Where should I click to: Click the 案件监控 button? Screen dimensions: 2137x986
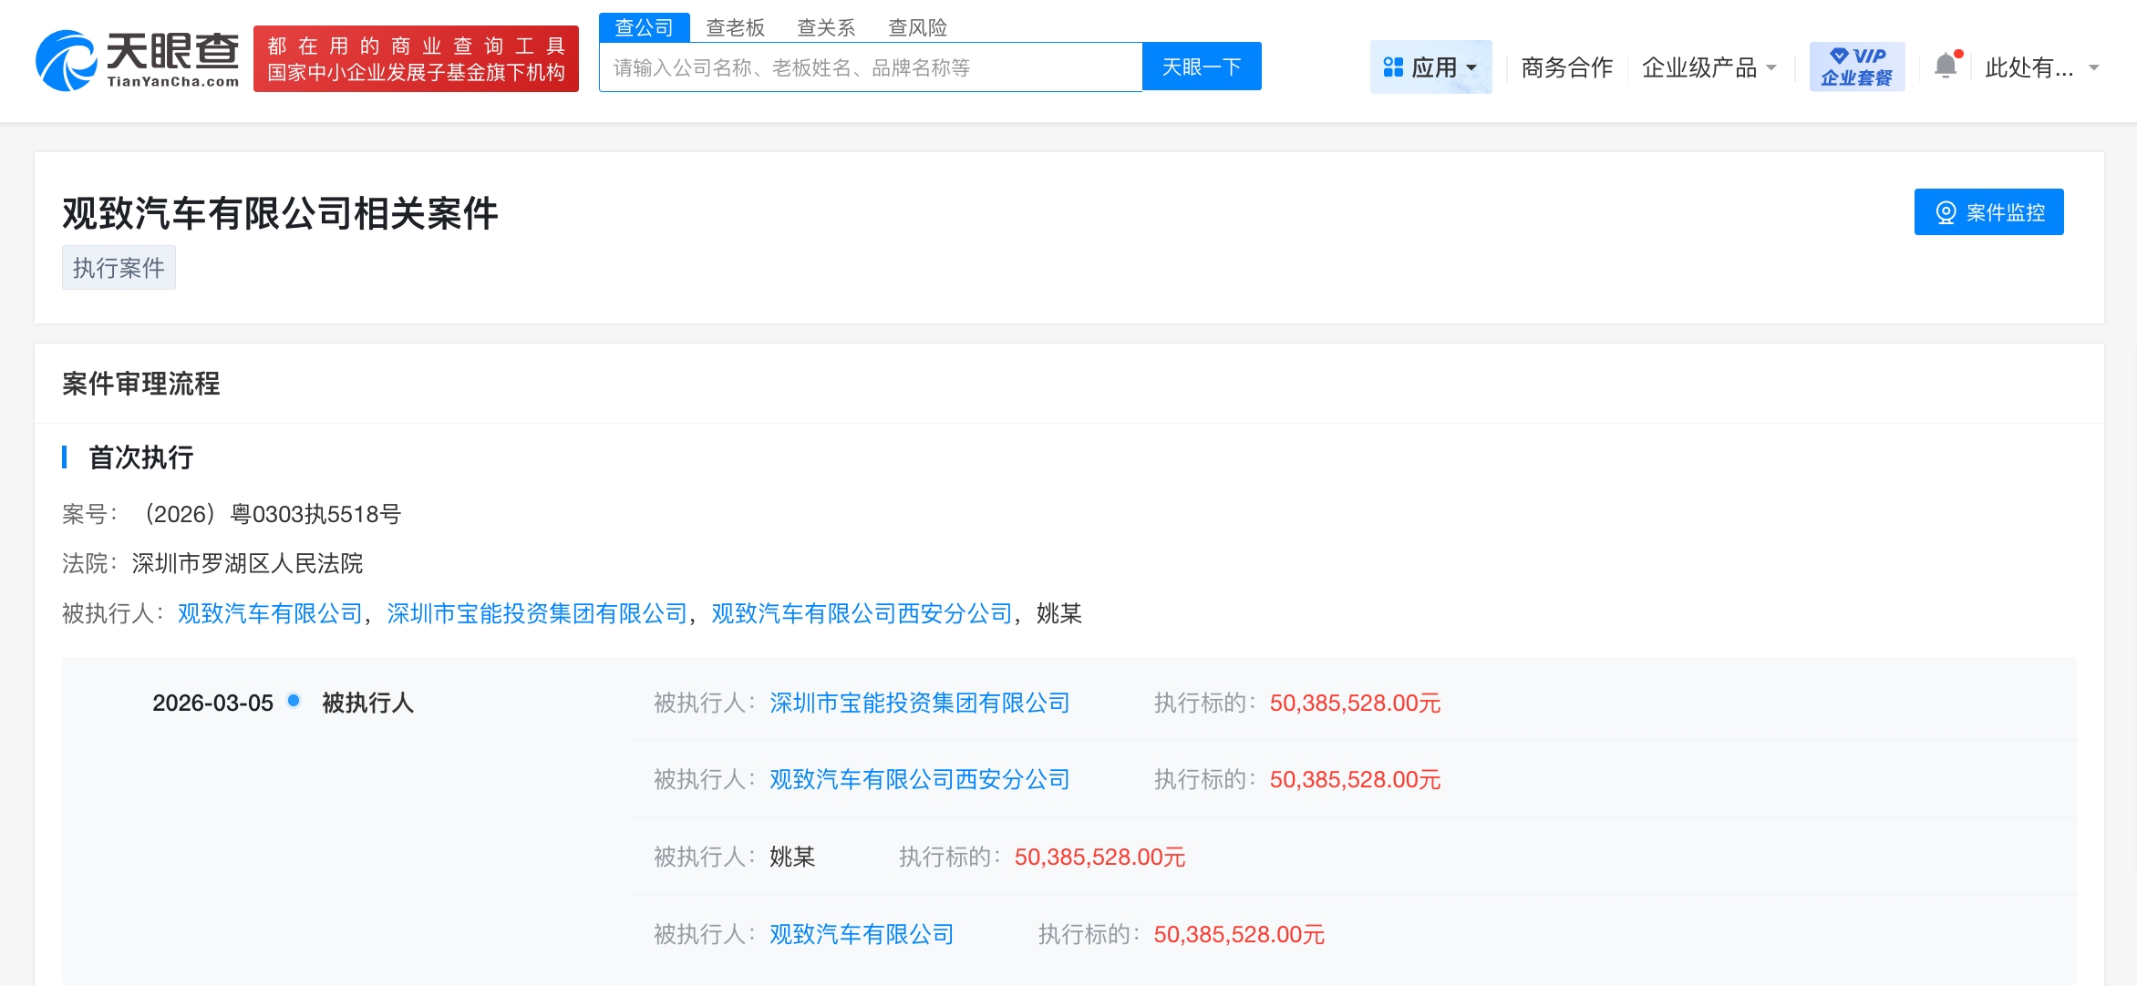point(1988,212)
